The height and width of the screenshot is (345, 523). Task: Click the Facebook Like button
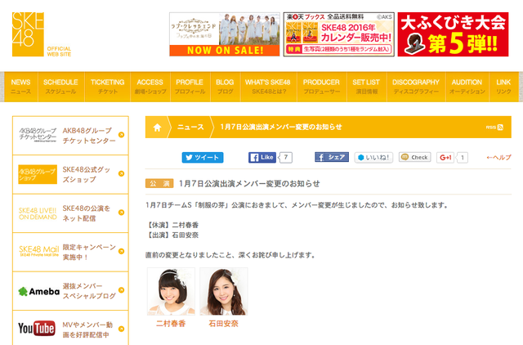[x=262, y=158]
